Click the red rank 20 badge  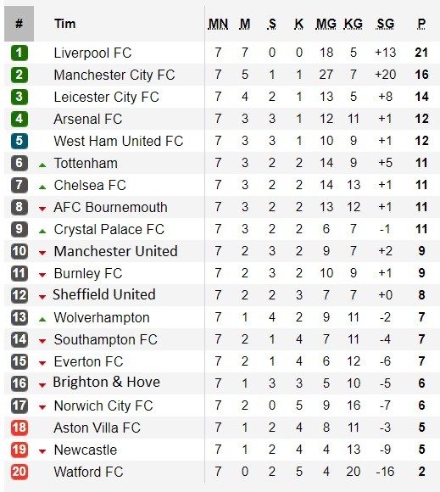19,472
